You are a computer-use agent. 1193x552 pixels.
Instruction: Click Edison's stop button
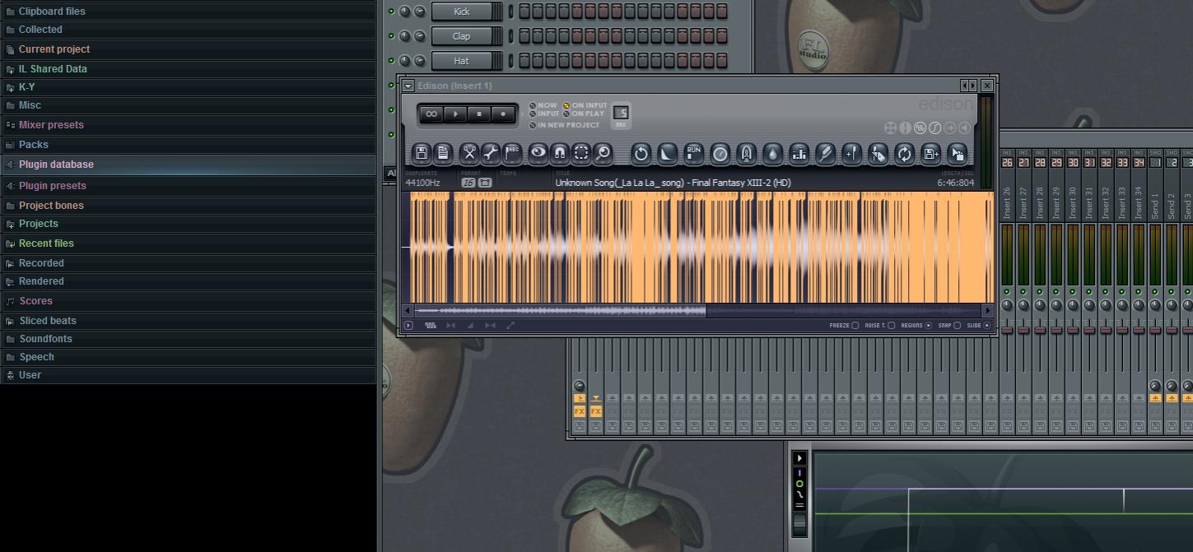(479, 114)
